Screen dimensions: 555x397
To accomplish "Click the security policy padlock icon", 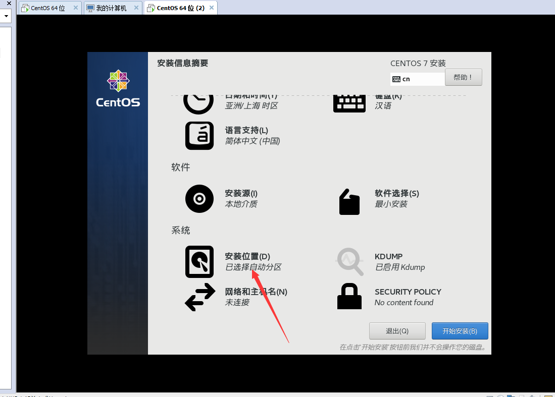I will click(x=349, y=296).
